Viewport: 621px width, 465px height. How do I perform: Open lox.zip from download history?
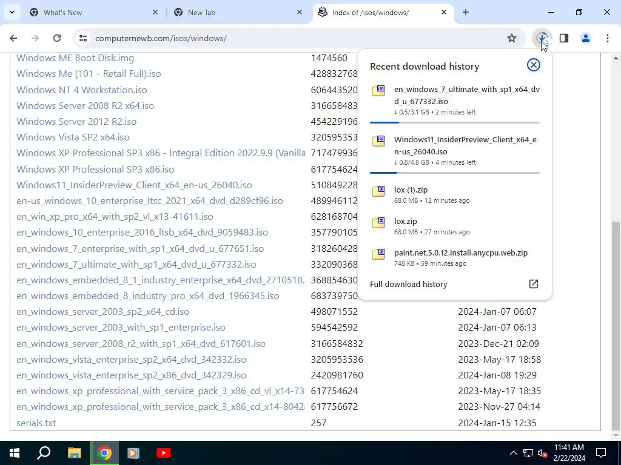click(406, 222)
